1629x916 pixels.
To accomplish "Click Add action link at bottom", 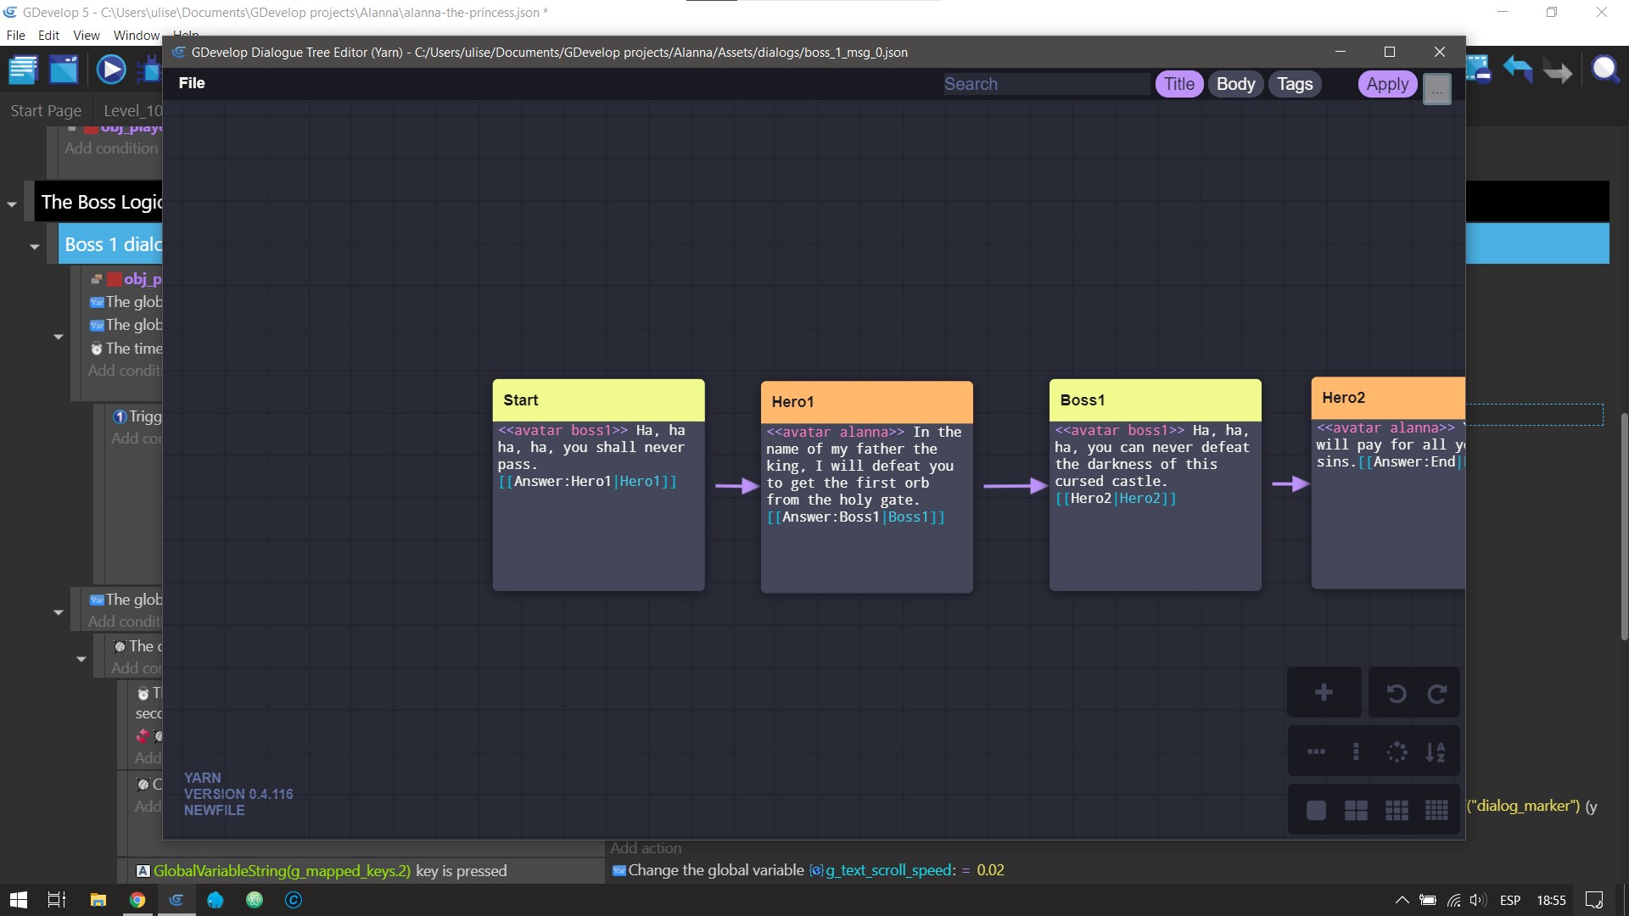I will [x=646, y=848].
